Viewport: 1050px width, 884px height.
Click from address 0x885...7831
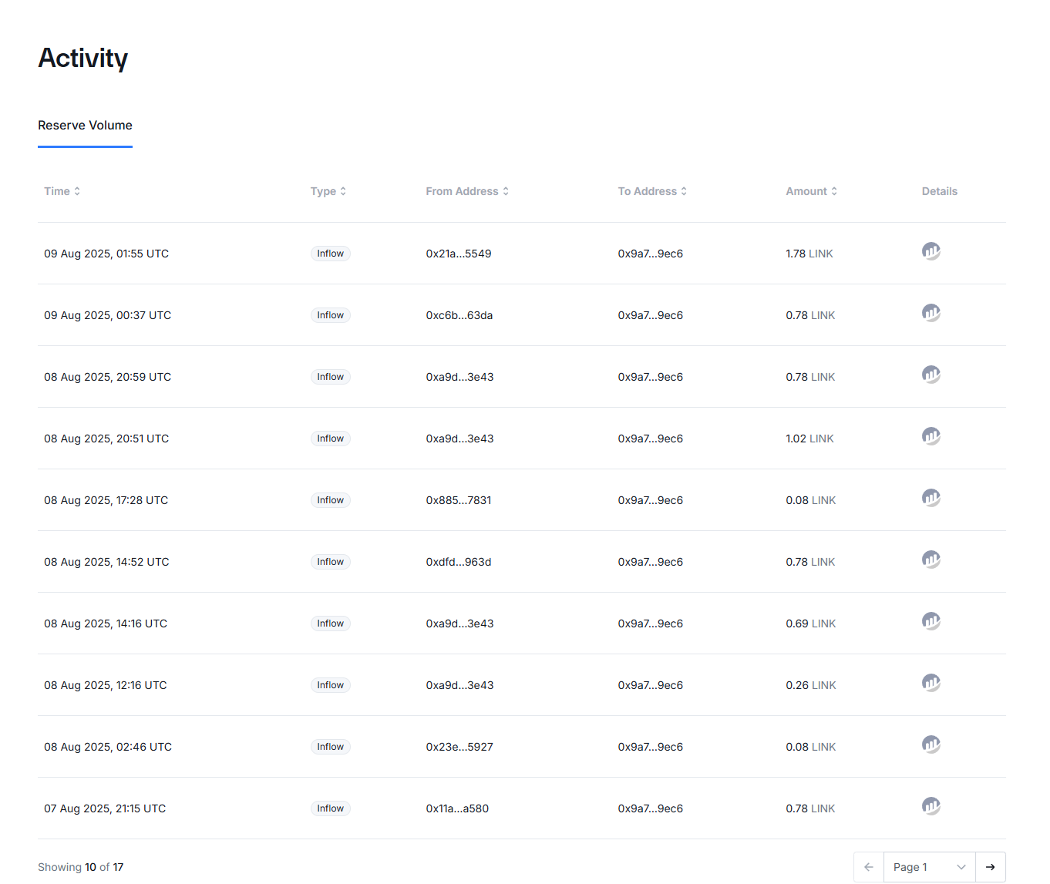[x=459, y=500]
